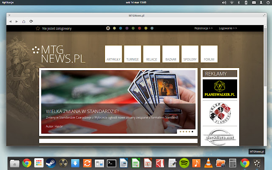Launch Spotify from the dock
This screenshot has height=170, width=272.
pos(184,163)
